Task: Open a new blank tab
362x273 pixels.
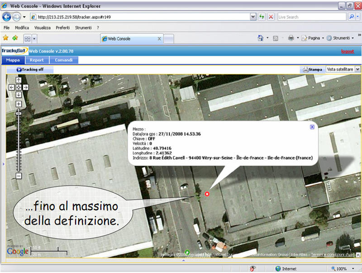Action: click(x=169, y=39)
